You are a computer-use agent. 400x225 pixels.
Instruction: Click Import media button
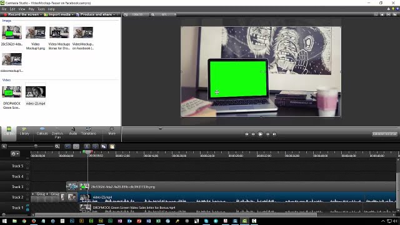pyautogui.click(x=57, y=14)
